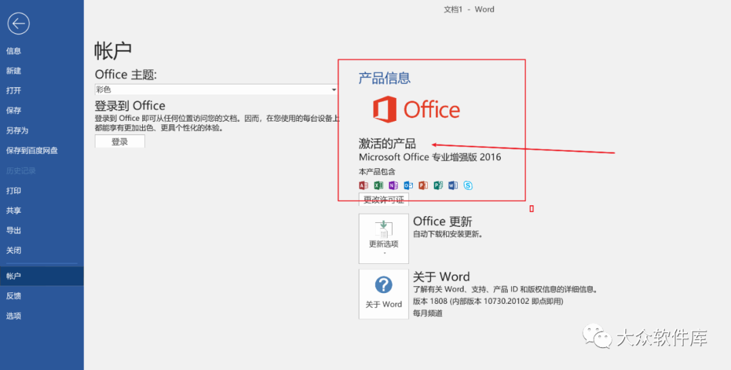Click the 帐户 page title
Screen dimensions: 731x370
113,50
